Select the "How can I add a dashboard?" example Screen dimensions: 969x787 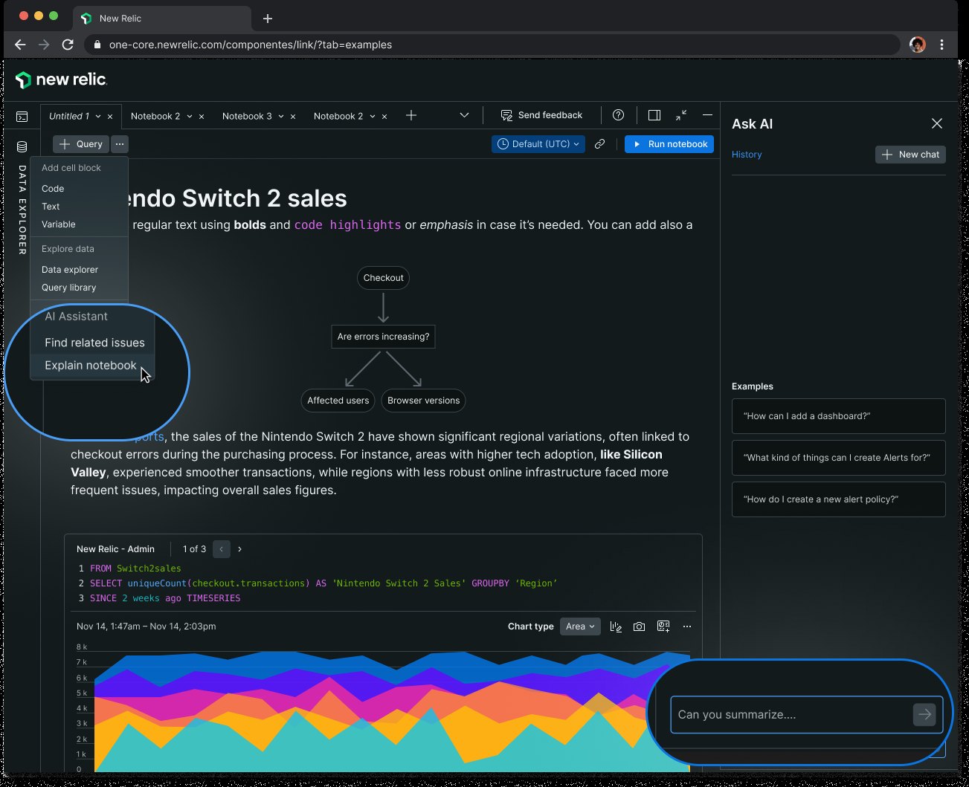tap(838, 416)
